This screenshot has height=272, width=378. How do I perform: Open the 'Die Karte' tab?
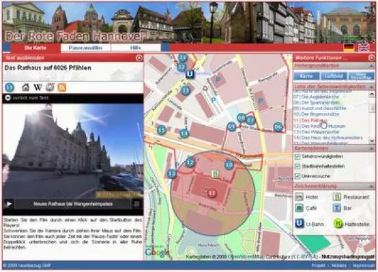coord(35,48)
